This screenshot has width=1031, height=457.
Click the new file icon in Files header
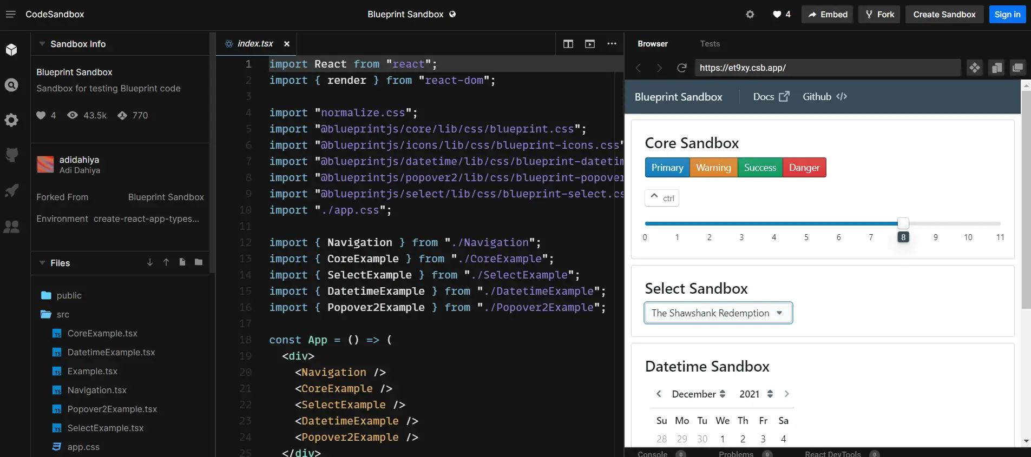(x=182, y=262)
